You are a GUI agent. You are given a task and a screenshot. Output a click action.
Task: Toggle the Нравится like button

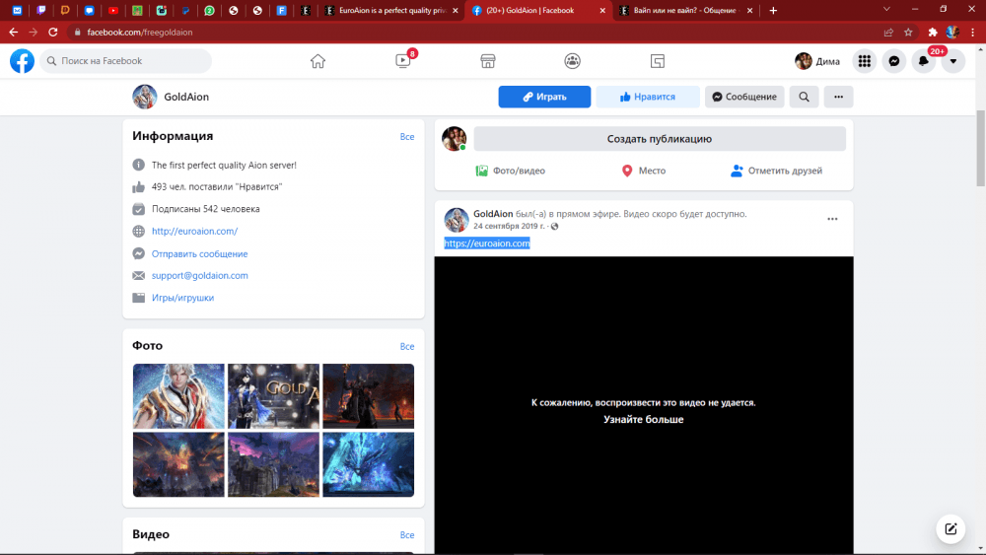[x=648, y=97]
